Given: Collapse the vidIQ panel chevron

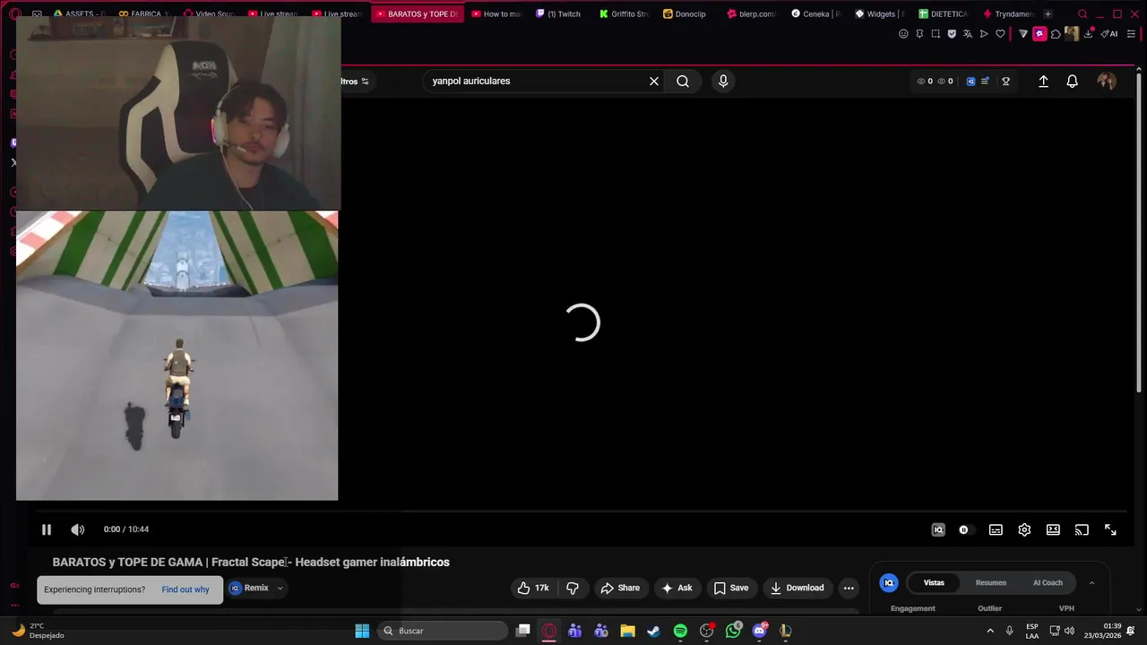Looking at the screenshot, I should click(1091, 582).
